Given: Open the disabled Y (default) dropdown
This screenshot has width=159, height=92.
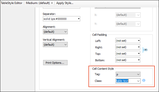Looking at the screenshot, I should [x=128, y=24].
